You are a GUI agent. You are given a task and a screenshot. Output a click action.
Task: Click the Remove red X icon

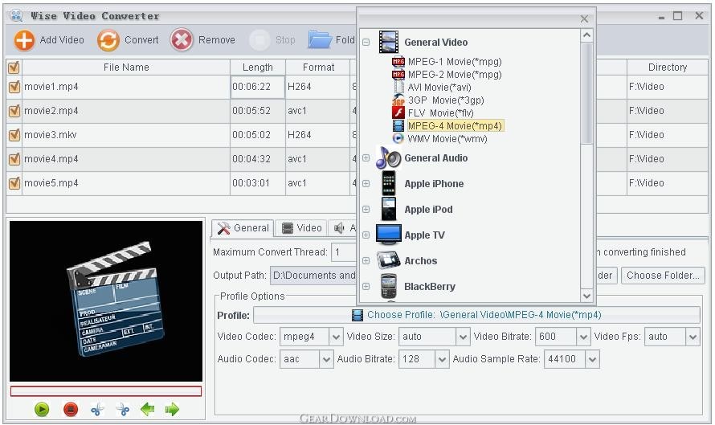point(182,40)
